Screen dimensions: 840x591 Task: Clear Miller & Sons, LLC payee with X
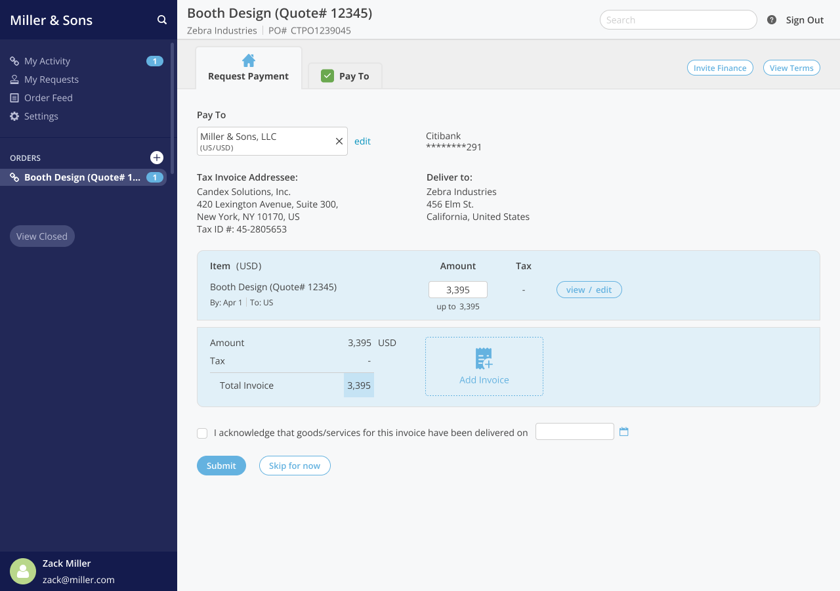click(339, 141)
